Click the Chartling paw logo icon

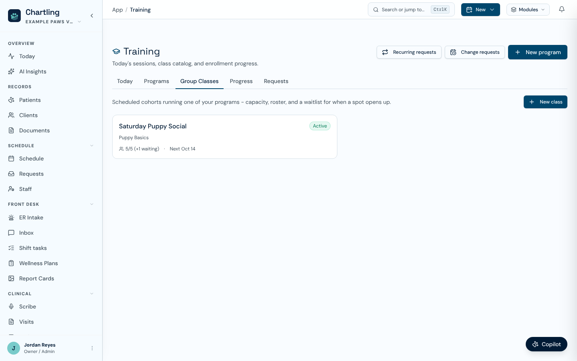(14, 16)
